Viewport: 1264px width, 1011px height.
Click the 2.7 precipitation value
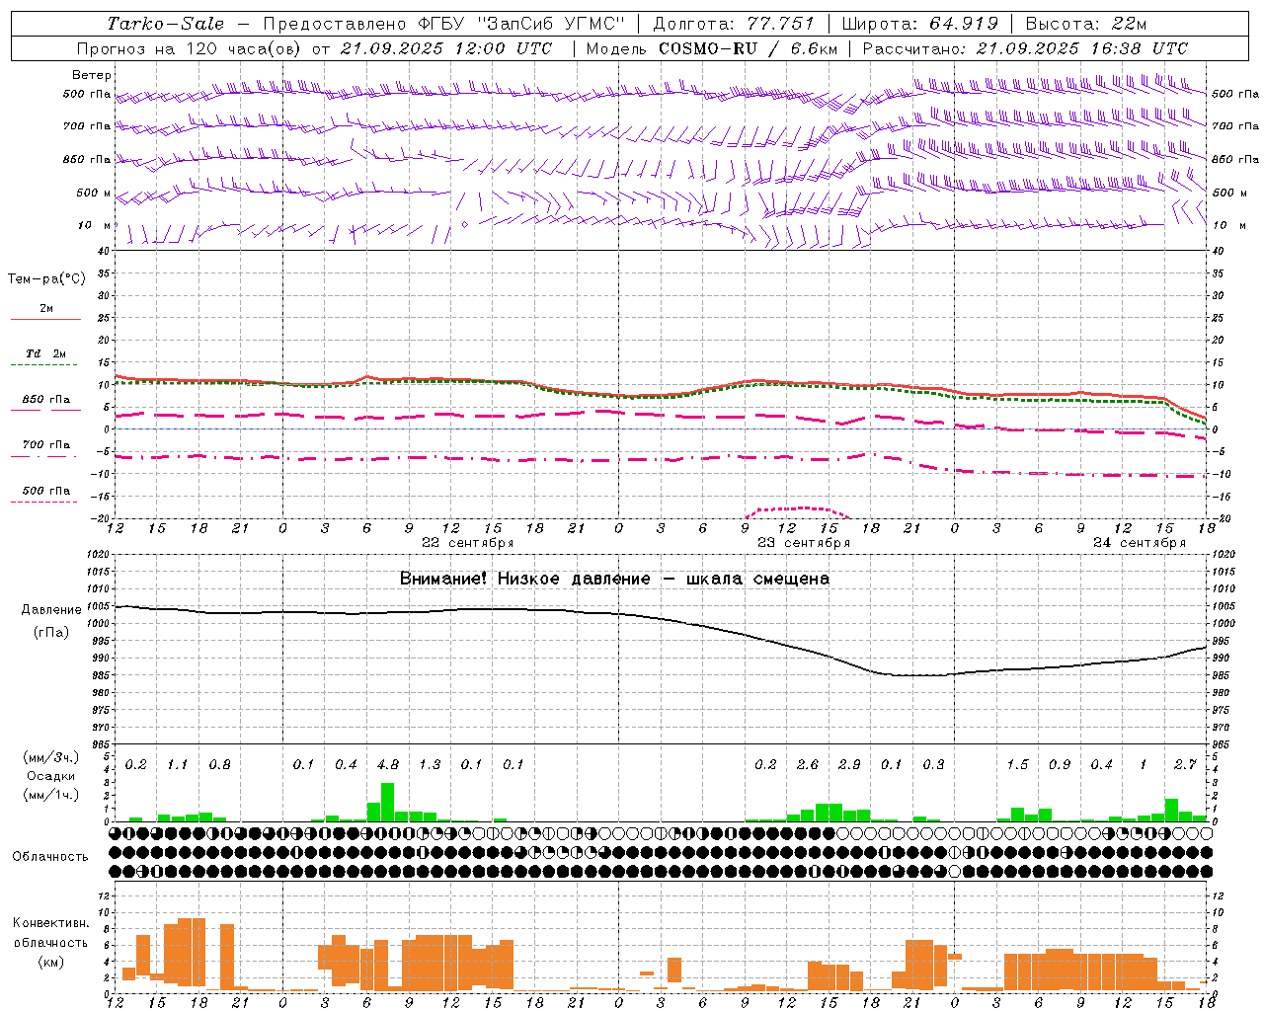(x=1185, y=765)
